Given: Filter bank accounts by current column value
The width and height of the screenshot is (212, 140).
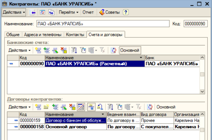Looking at the screenshot, I should tap(83, 50).
